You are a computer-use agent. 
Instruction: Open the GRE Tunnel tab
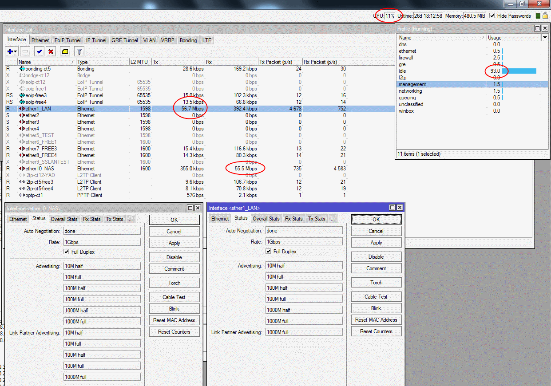click(125, 40)
